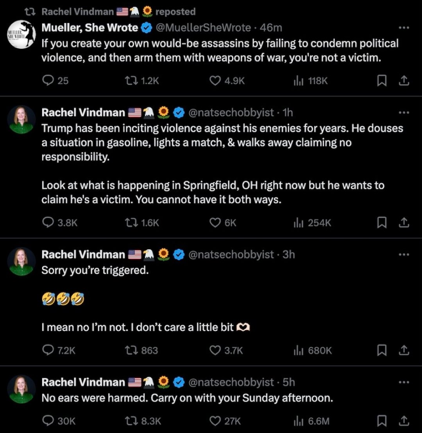Open the Mueller, She Wrote profile picture

click(x=22, y=34)
